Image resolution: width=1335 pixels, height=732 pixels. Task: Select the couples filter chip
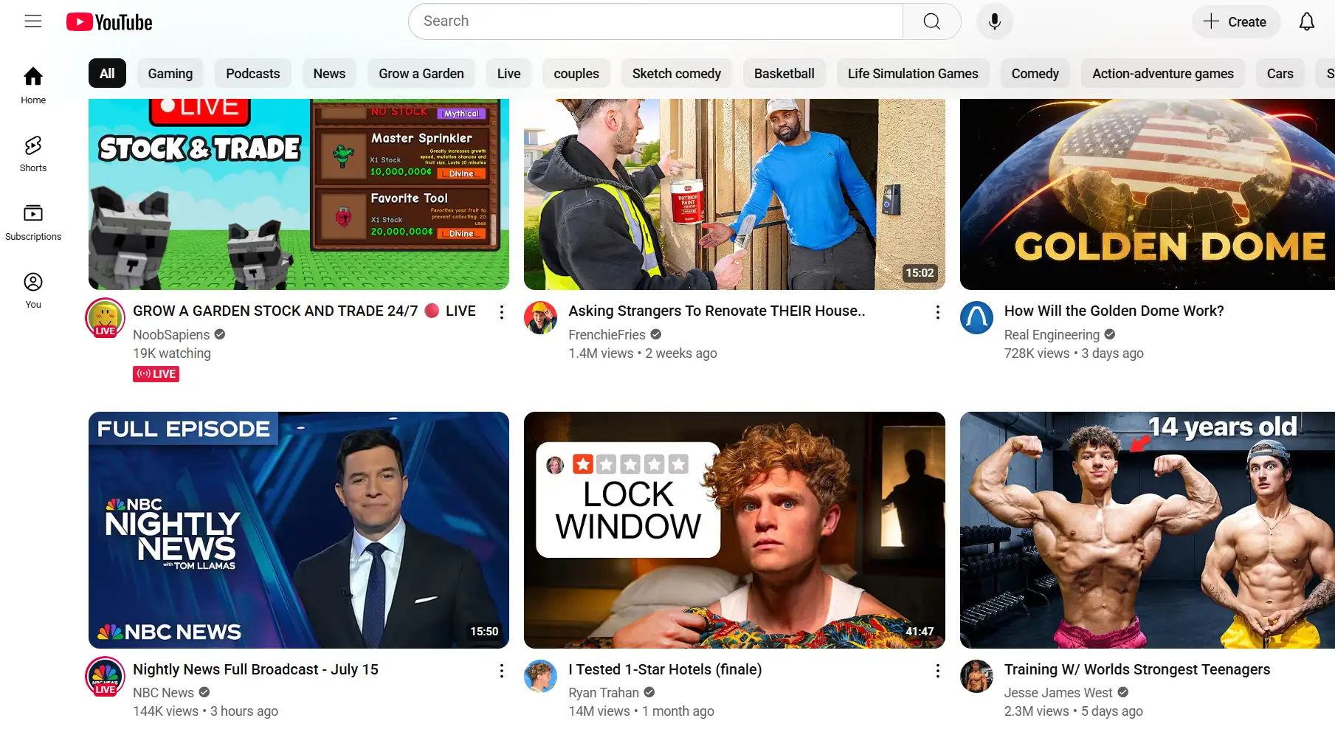576,73
